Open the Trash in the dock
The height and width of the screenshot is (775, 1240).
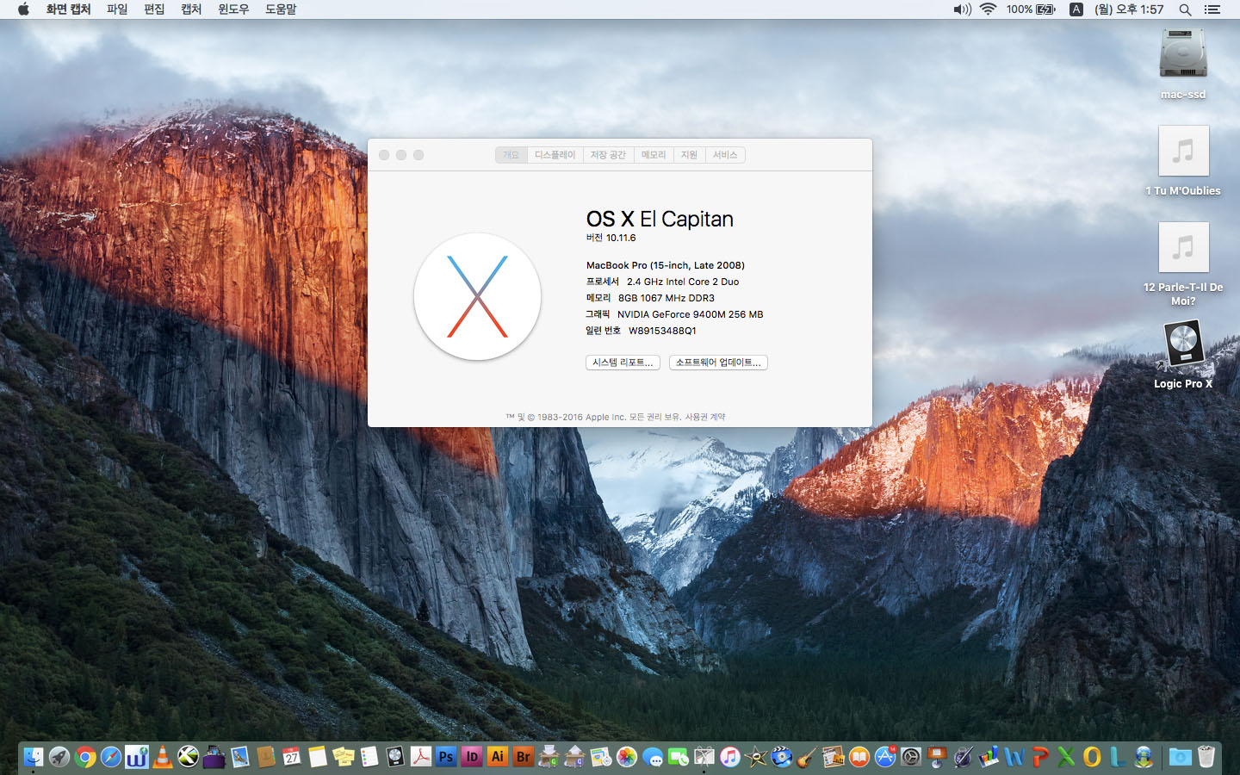pos(1206,757)
